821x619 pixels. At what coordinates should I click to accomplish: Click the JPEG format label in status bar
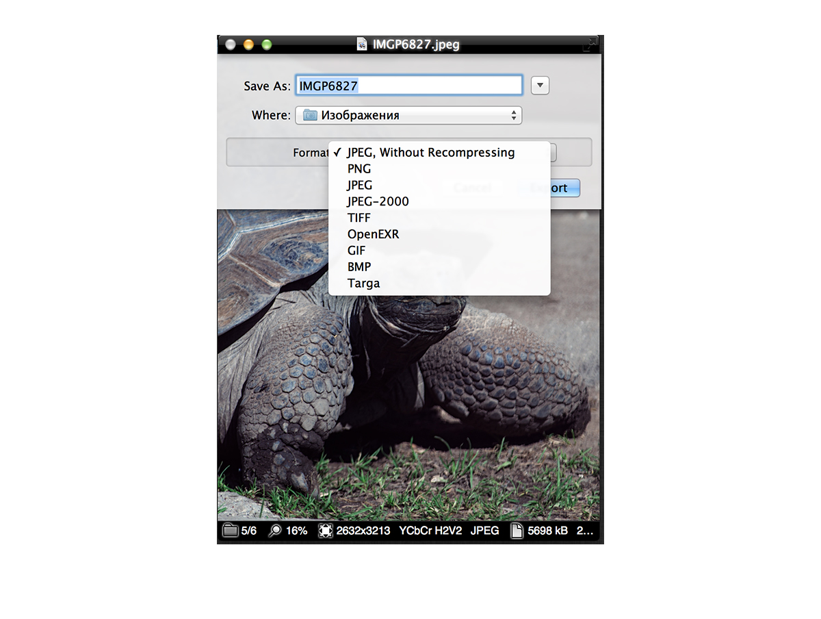click(x=485, y=531)
